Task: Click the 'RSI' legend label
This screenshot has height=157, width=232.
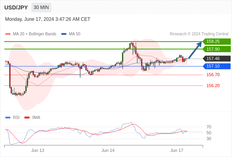Action: point(16,118)
